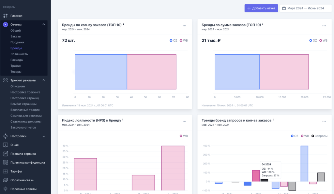Click pink WB bar for 04.2024 in trends
This screenshot has height=194, width=334.
pyautogui.click(x=256, y=176)
